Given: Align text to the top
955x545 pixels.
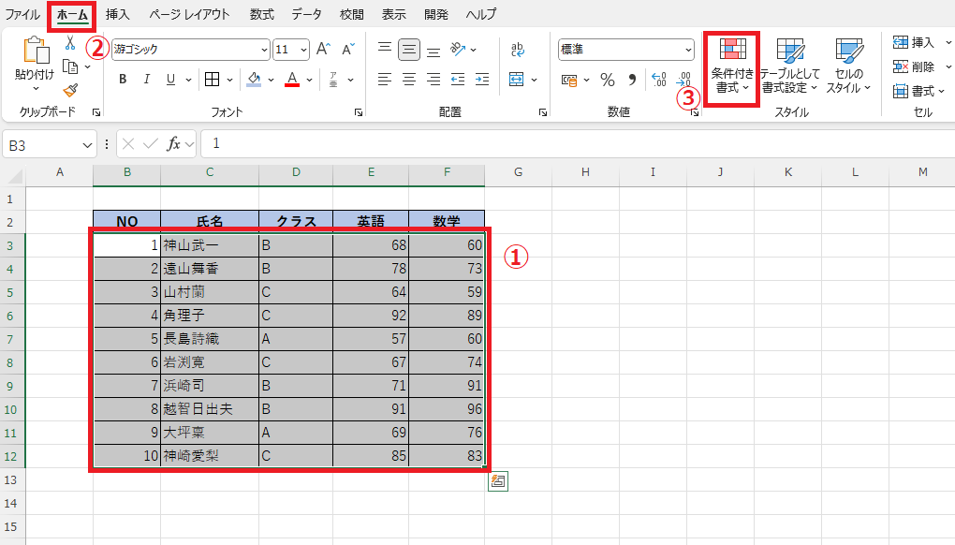Looking at the screenshot, I should click(384, 50).
